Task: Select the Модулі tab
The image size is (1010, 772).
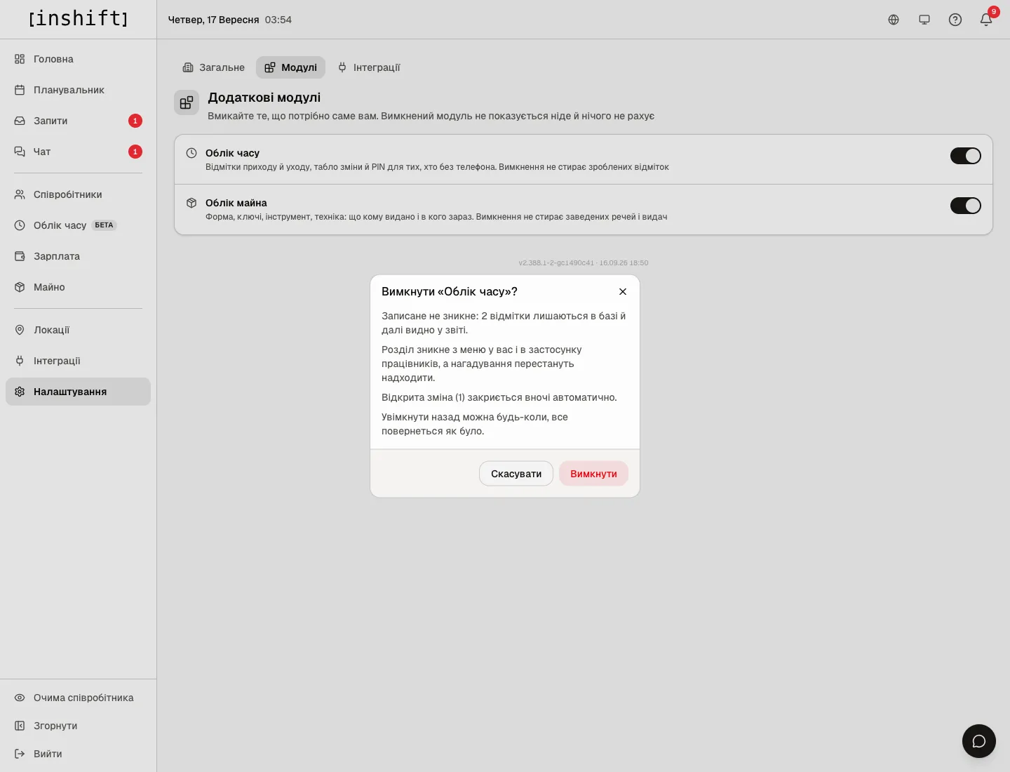Action: coord(290,67)
